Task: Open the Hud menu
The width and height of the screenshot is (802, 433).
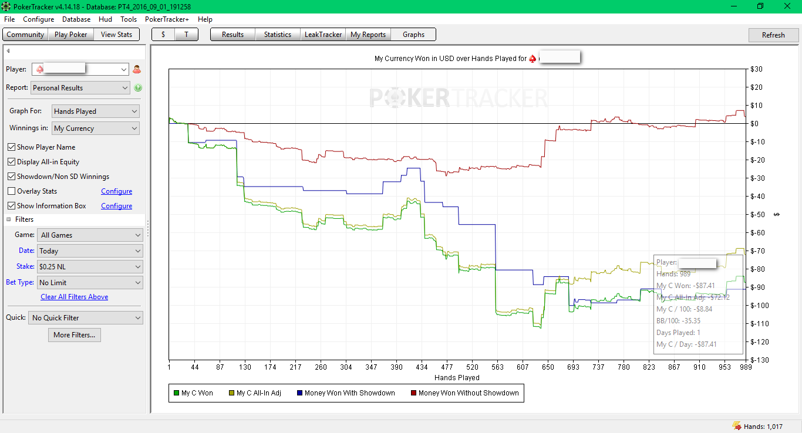Action: tap(106, 19)
